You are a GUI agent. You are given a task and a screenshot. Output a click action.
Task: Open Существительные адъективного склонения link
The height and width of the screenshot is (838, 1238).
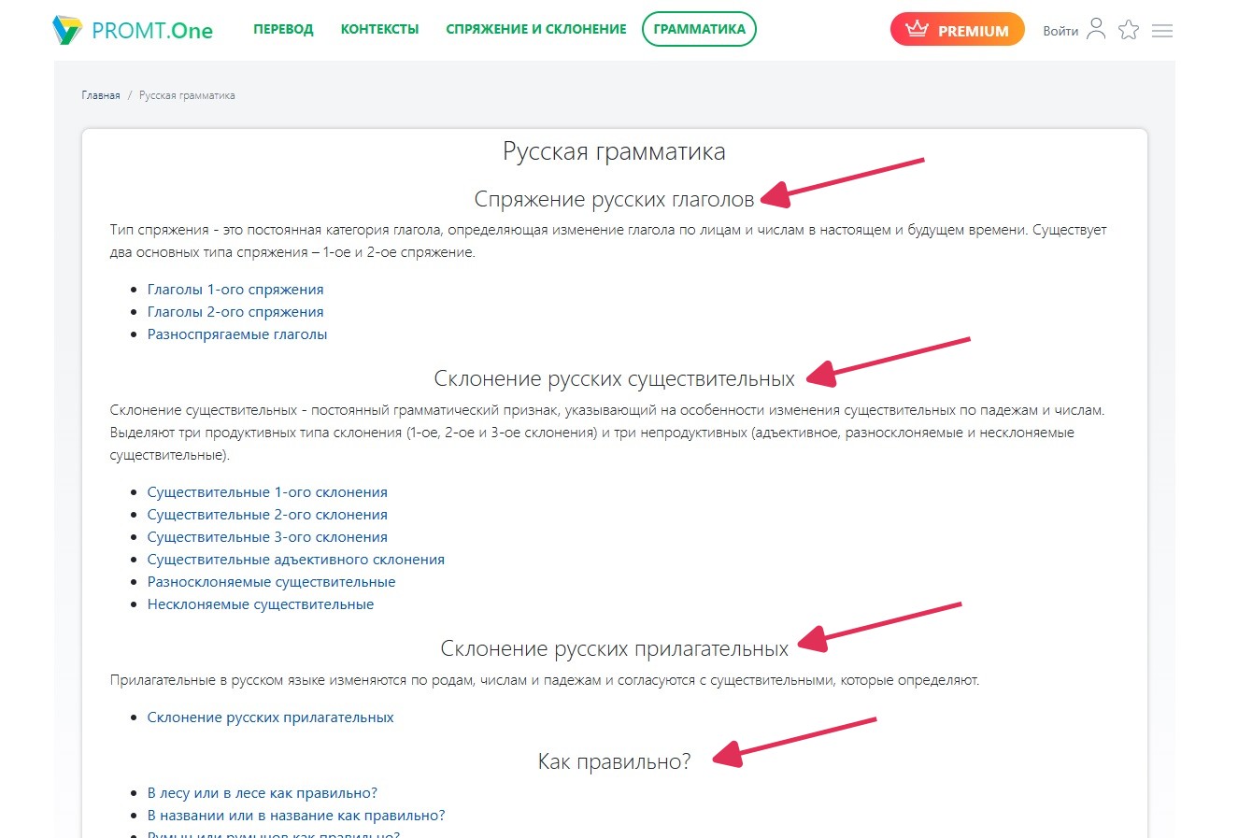pyautogui.click(x=296, y=560)
